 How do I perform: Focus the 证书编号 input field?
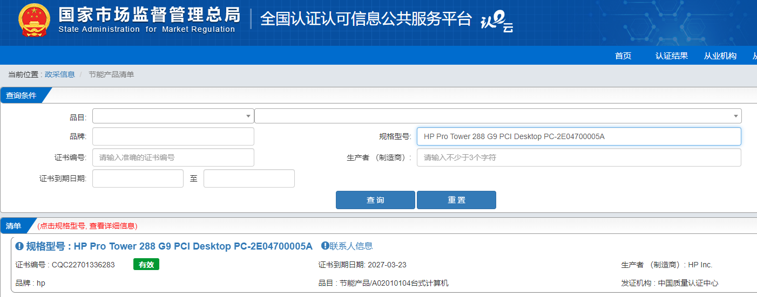coord(173,157)
